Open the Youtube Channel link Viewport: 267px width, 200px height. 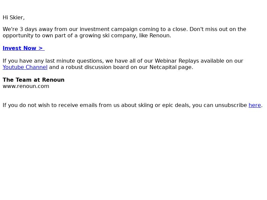click(x=25, y=67)
